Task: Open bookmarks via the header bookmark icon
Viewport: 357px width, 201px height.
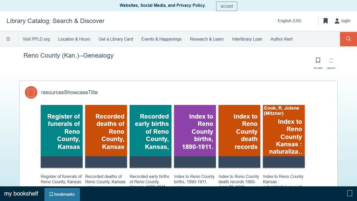Action: (325, 21)
